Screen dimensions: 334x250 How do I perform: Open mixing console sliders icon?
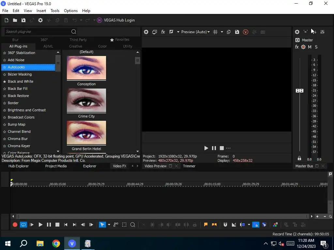323,32
